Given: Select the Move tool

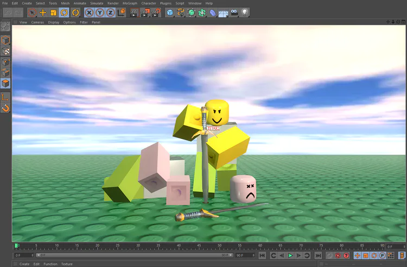Looking at the screenshot, I should click(43, 12).
